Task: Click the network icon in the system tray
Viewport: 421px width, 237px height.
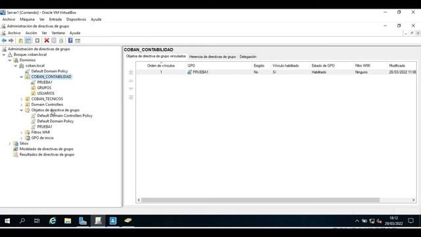Action: [372, 221]
